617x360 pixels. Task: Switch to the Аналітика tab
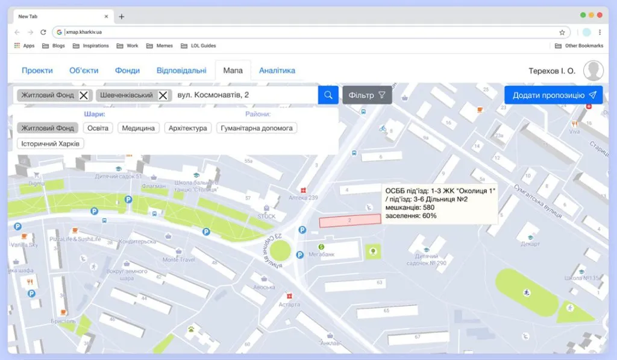277,70
